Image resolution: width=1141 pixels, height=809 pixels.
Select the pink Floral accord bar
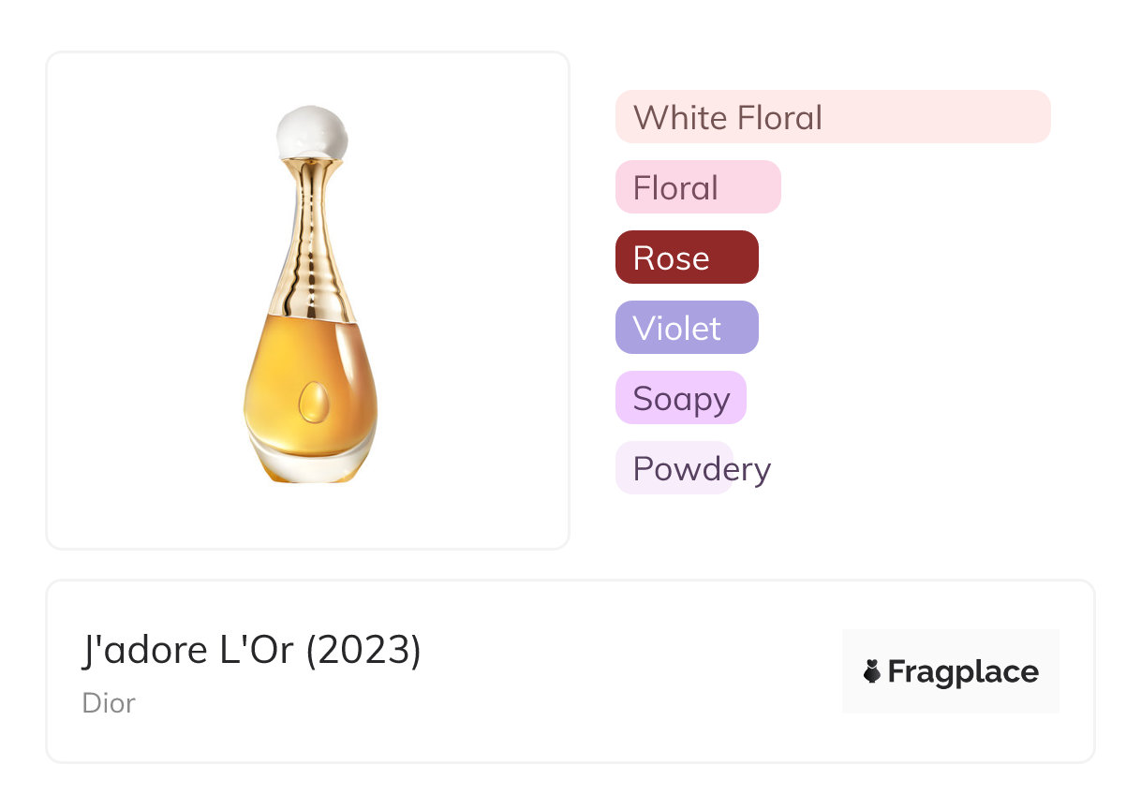click(x=697, y=187)
